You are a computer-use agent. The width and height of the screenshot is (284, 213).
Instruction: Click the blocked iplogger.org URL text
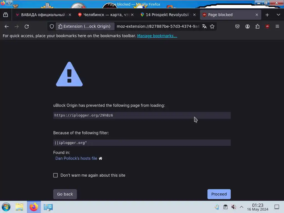pos(84,115)
